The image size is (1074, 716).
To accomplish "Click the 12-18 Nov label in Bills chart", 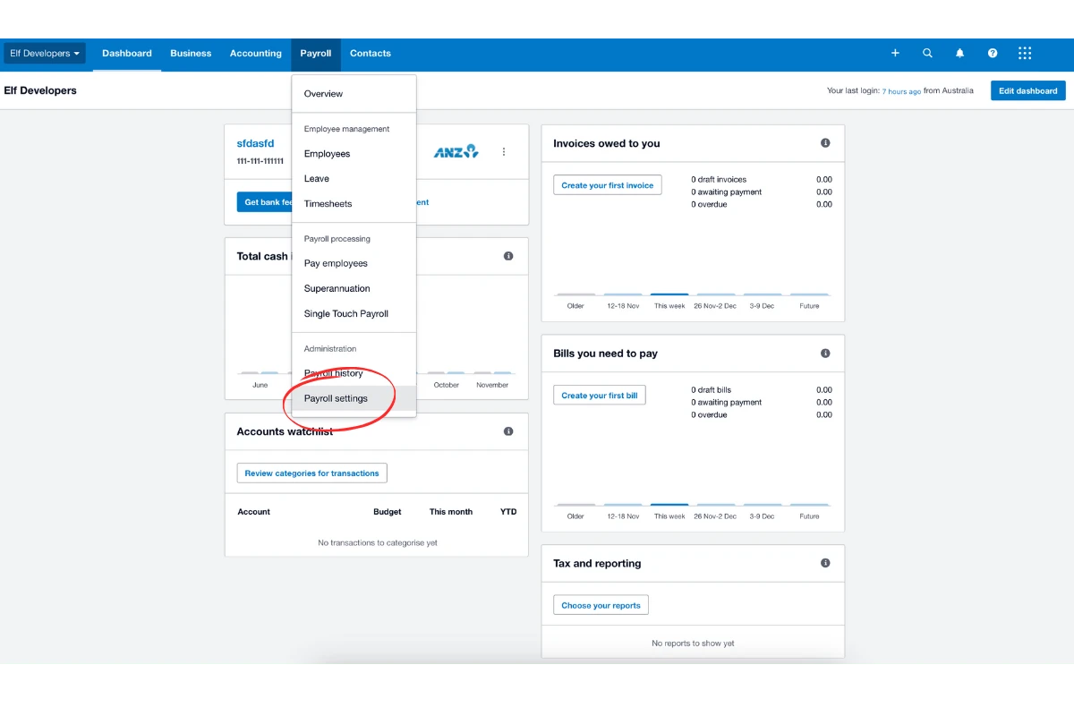I will [x=623, y=516].
